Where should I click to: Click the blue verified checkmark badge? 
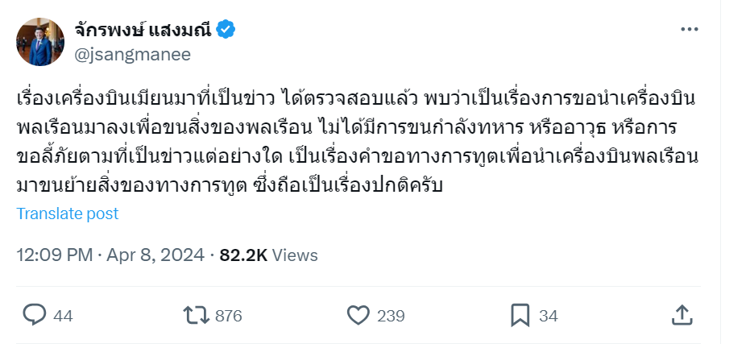[x=226, y=30]
